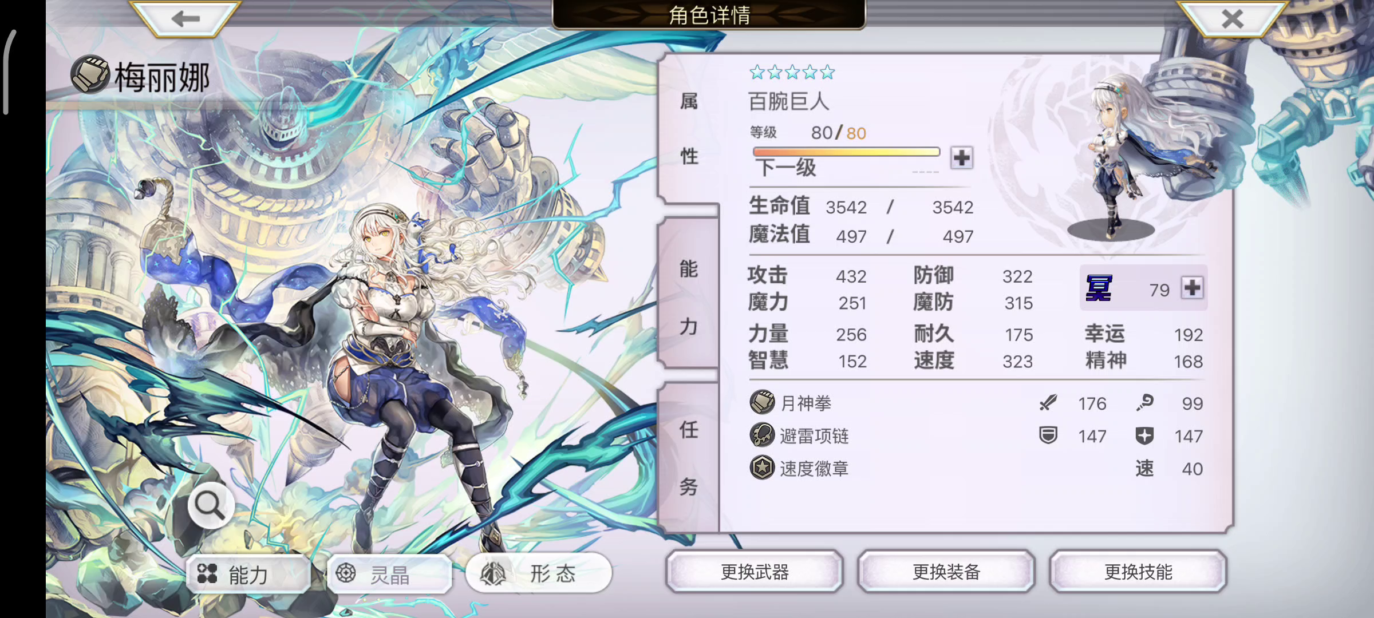The image size is (1374, 618).
Task: Tap 更换装备 to change equipment
Action: click(x=946, y=571)
